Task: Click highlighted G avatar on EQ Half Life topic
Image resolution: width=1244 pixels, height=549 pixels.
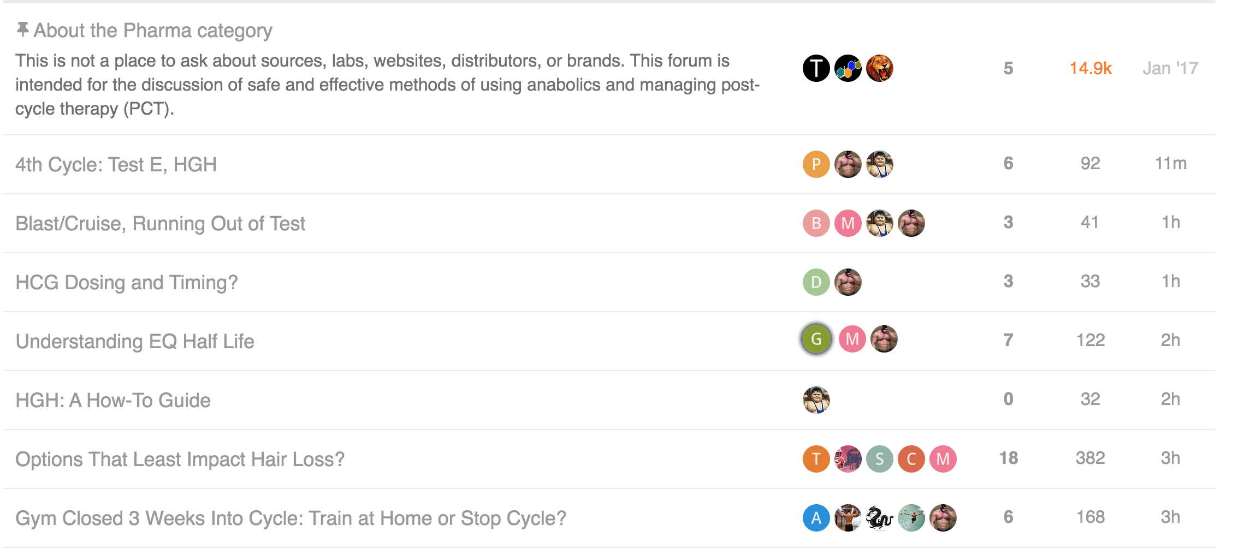Action: click(816, 339)
